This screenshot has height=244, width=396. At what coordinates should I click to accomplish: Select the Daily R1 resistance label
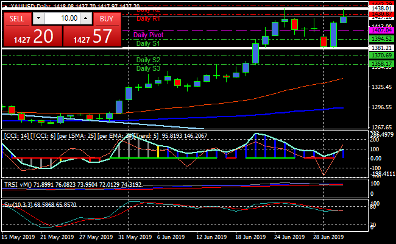pyautogui.click(x=148, y=19)
